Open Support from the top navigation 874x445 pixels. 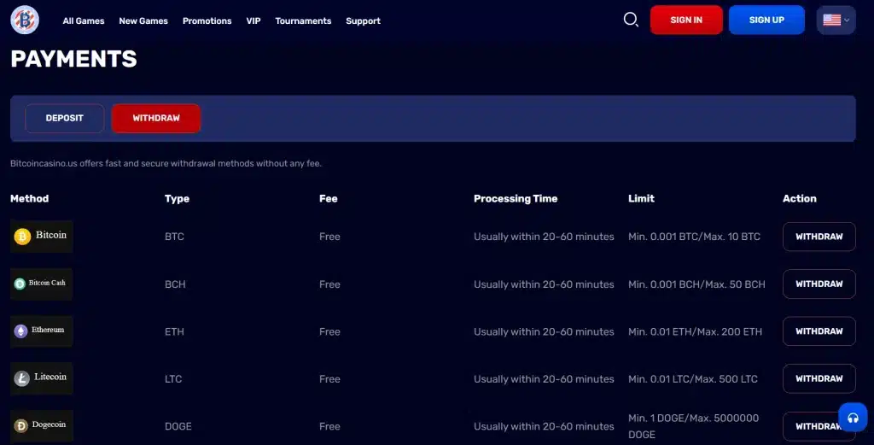tap(363, 20)
